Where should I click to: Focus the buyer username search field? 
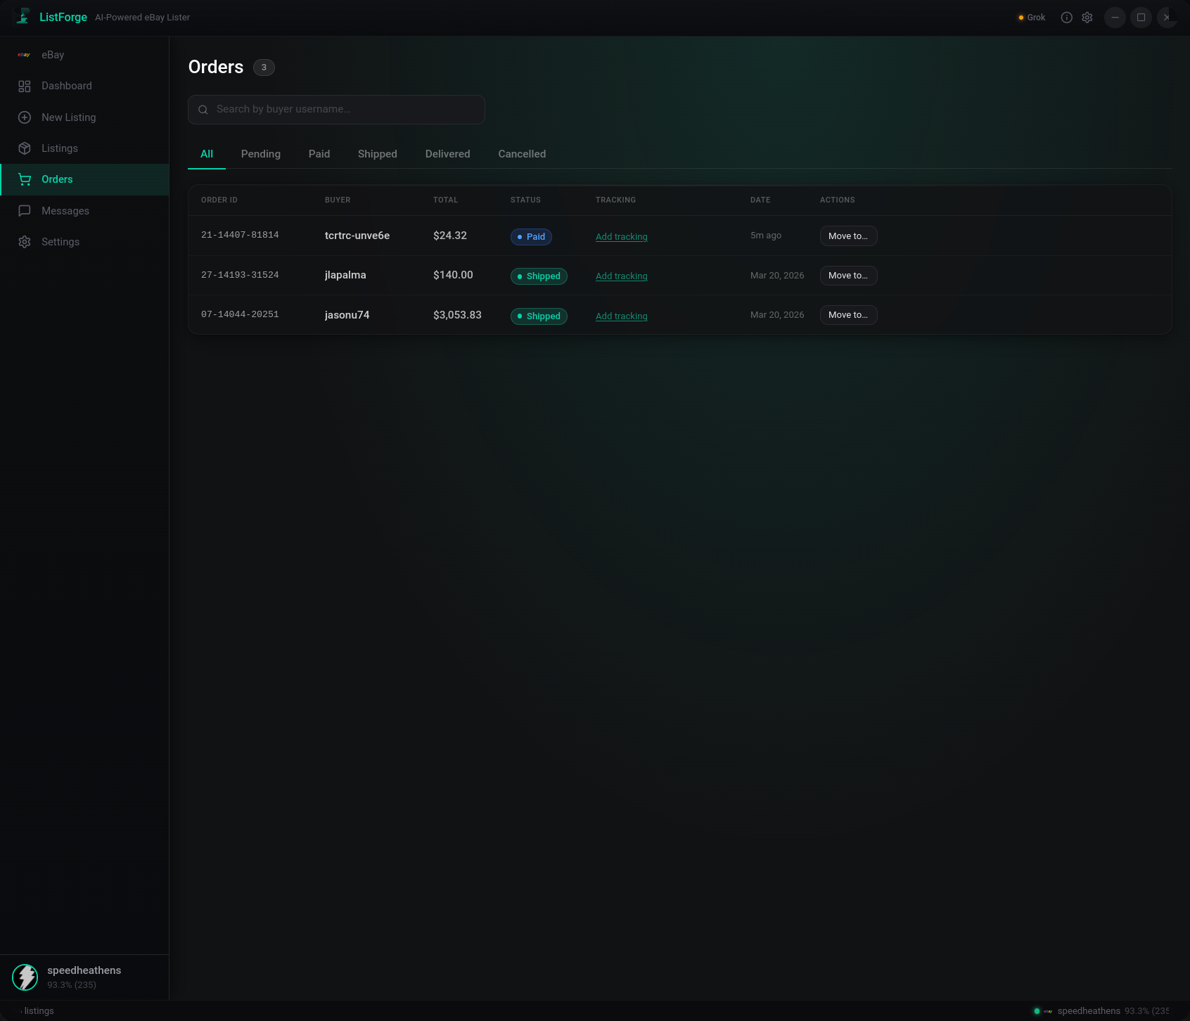336,110
